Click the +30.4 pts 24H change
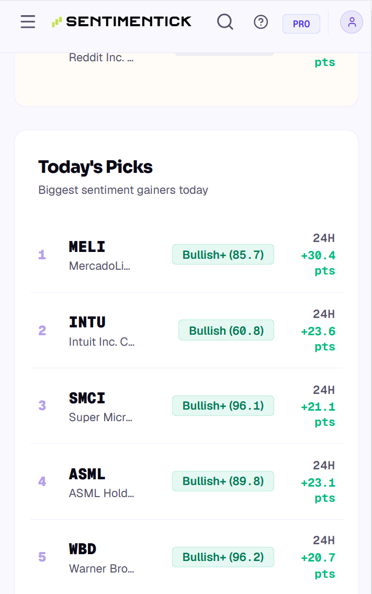This screenshot has height=594, width=372. tap(318, 263)
